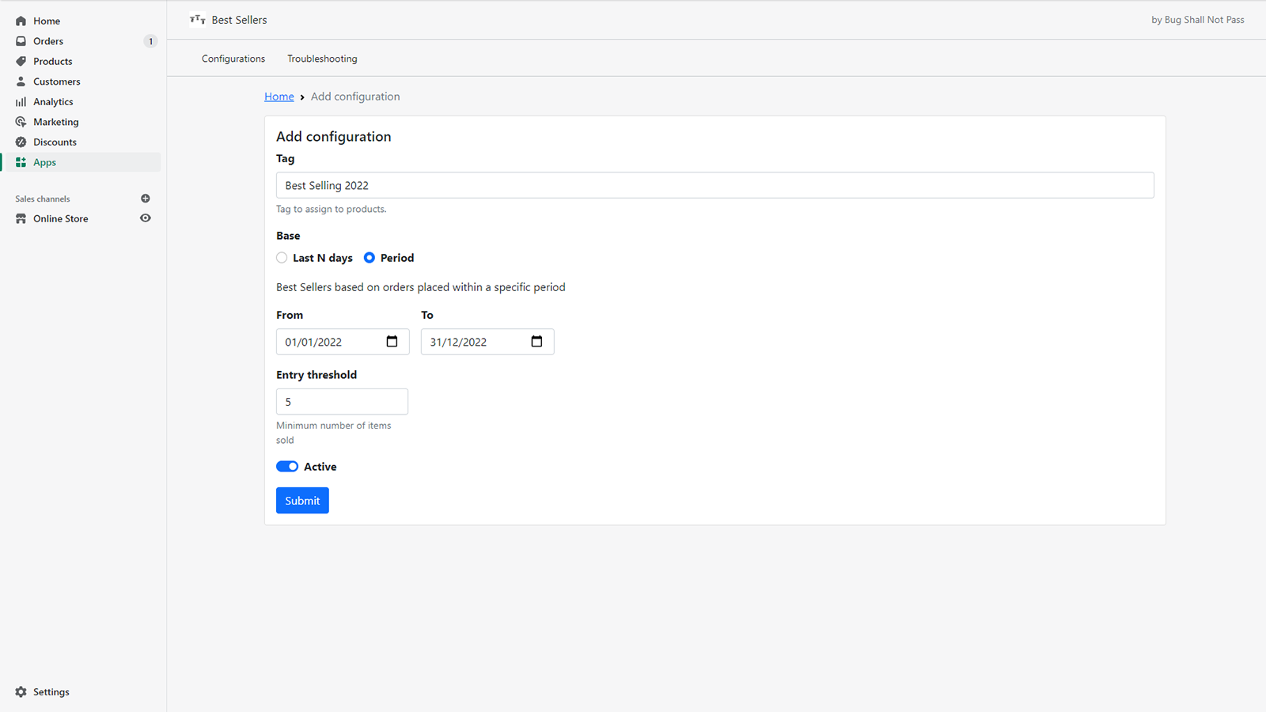Select the Last N days radio option
Image resolution: width=1266 pixels, height=712 pixels.
pyautogui.click(x=282, y=258)
